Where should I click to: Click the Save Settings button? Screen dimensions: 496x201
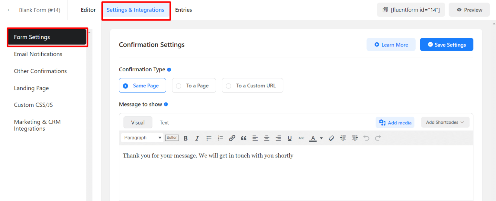446,45
